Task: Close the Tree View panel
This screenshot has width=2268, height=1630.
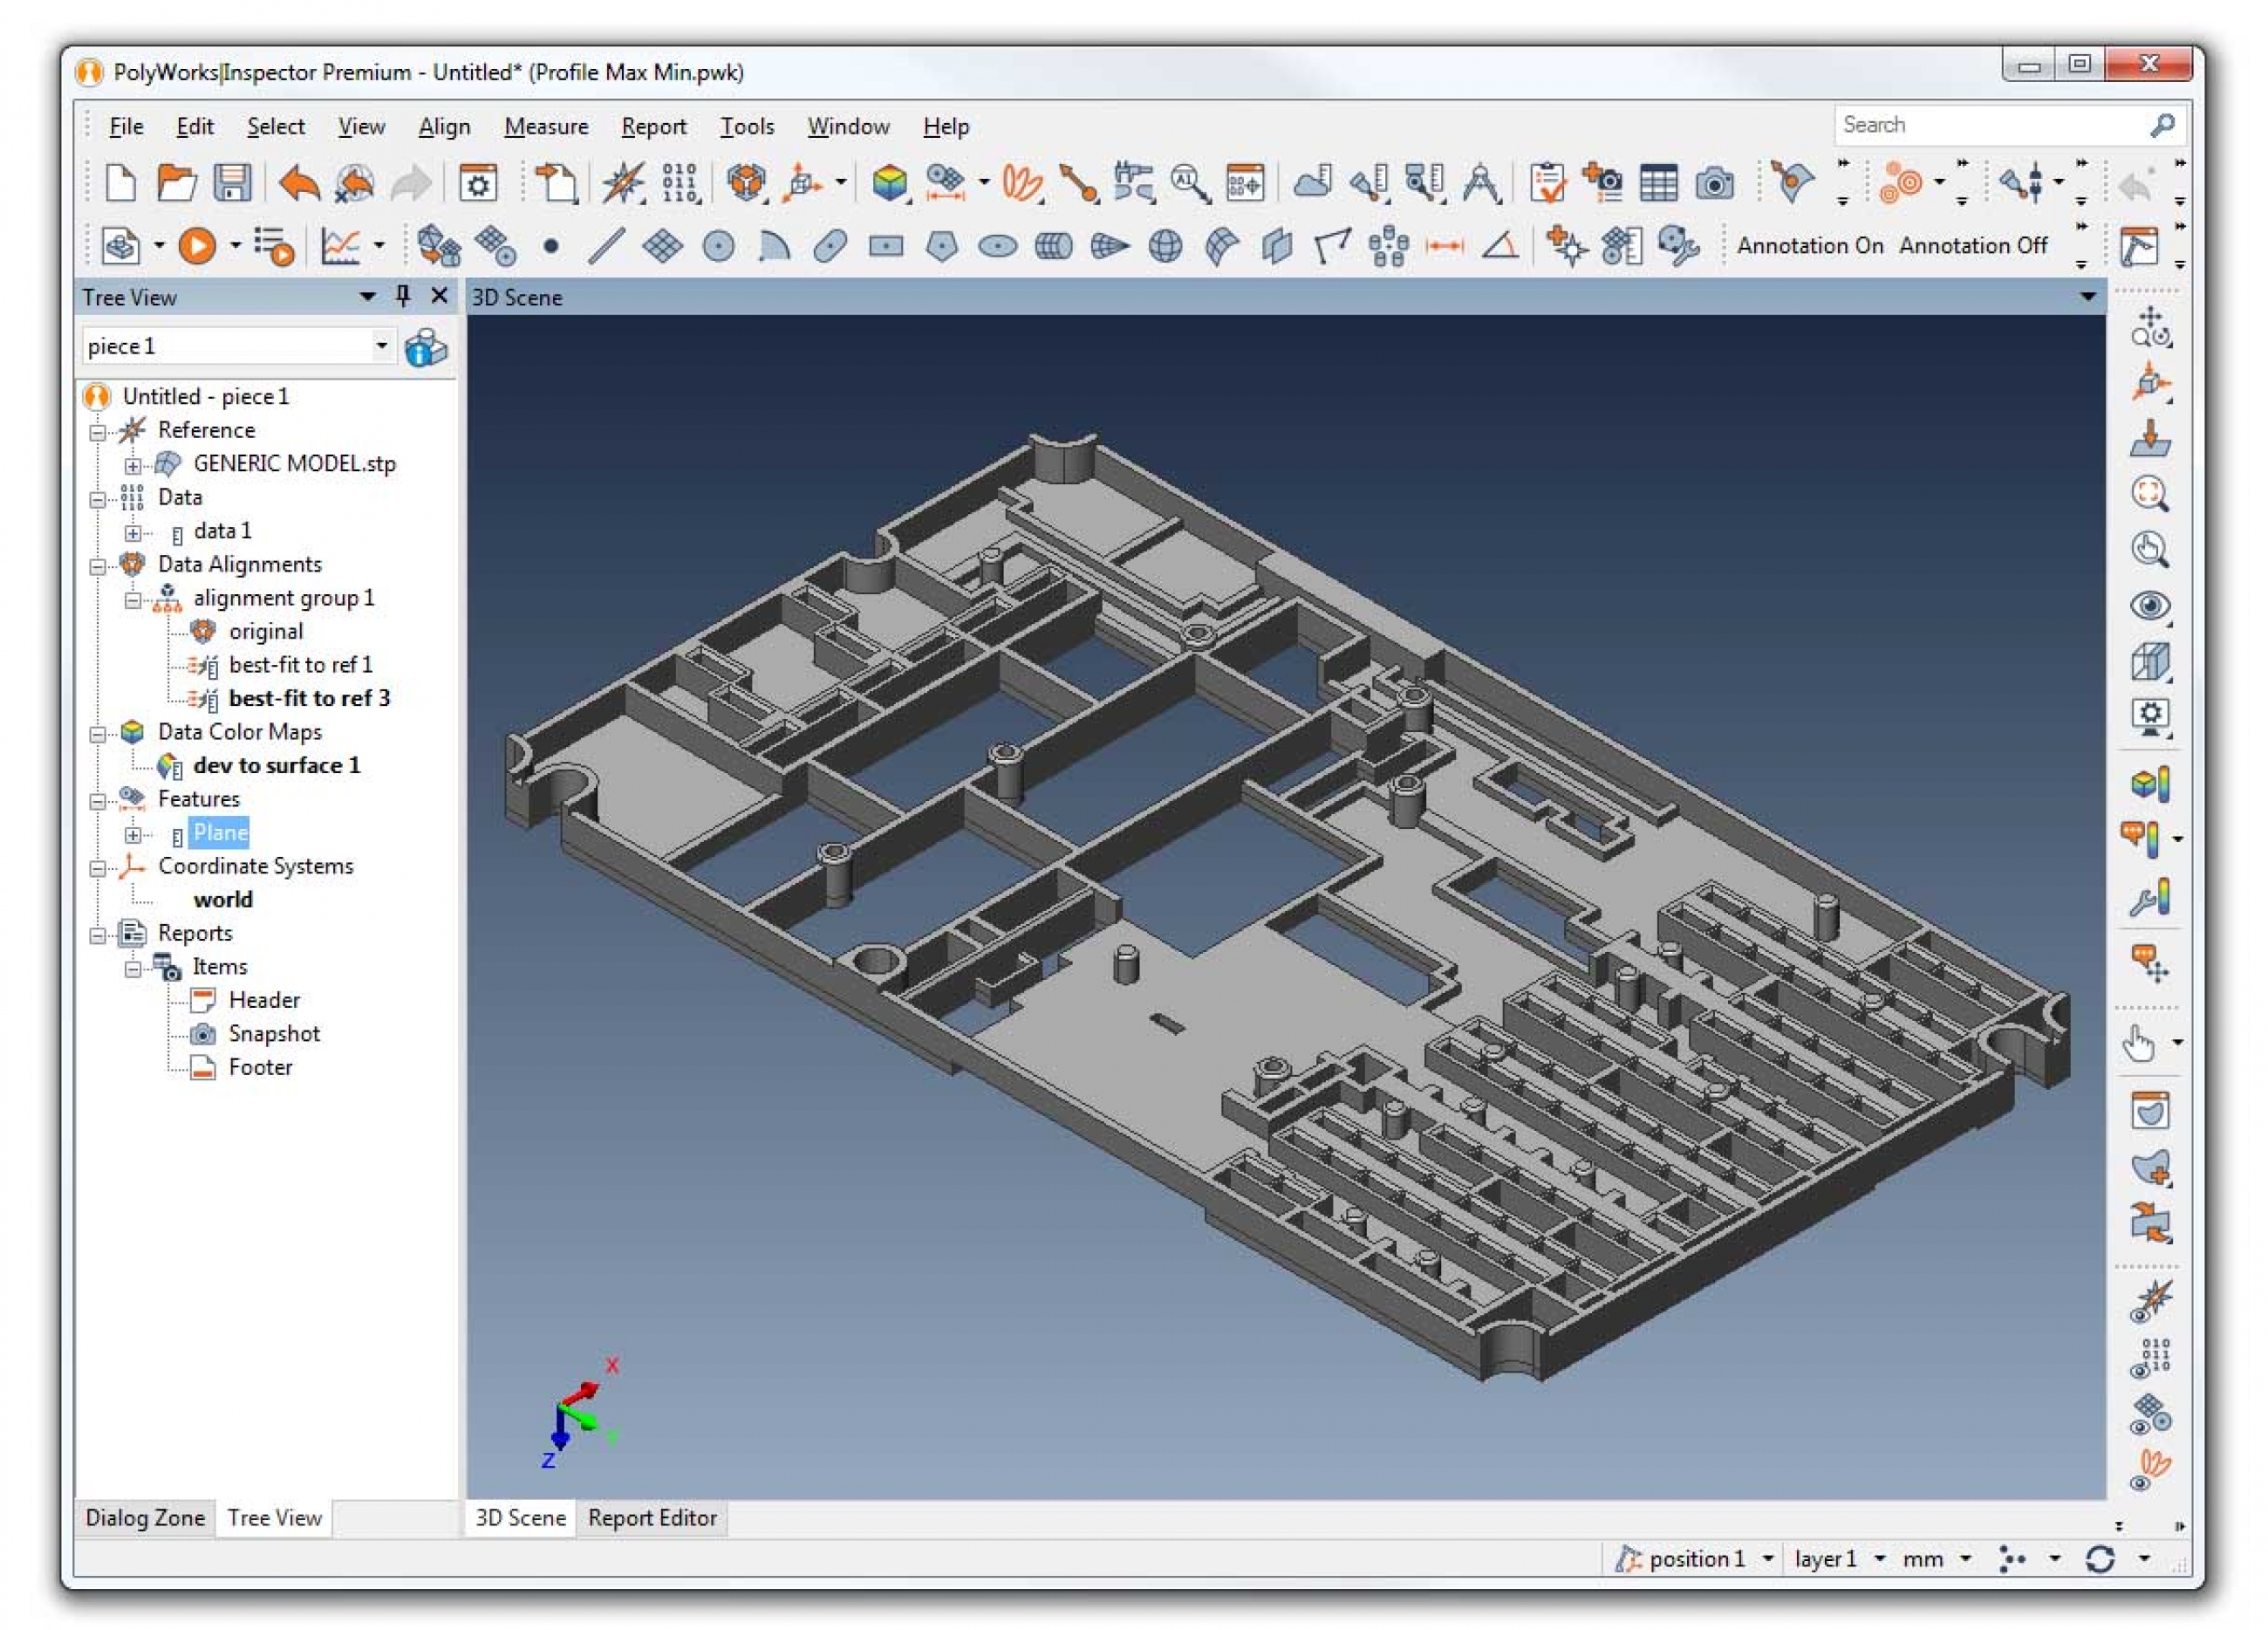Action: point(439,295)
